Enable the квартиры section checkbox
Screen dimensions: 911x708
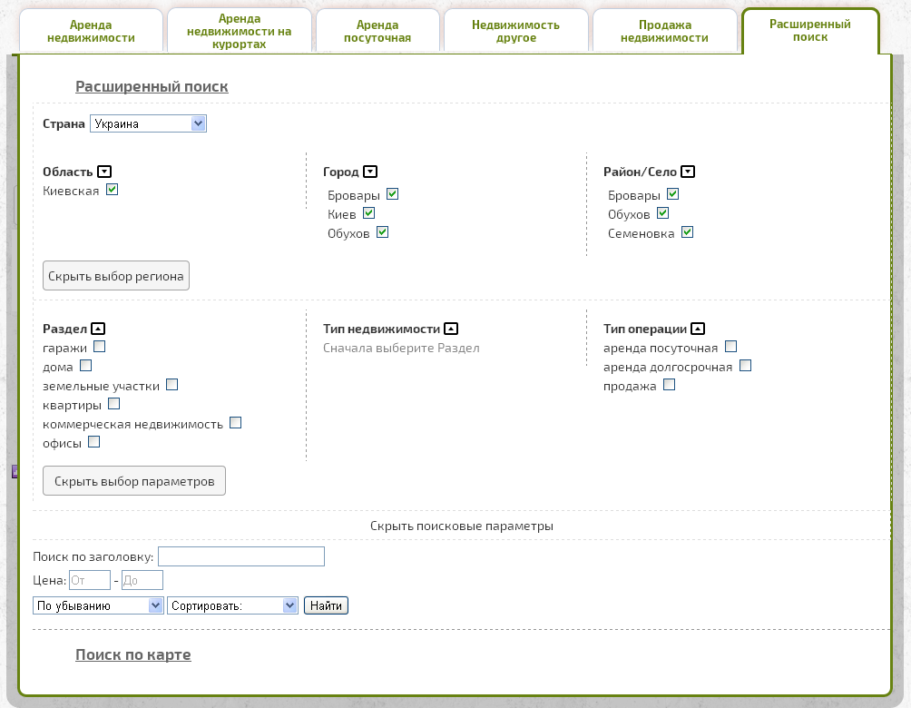pyautogui.click(x=114, y=404)
